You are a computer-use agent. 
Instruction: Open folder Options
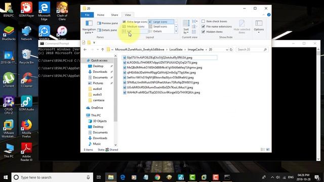tap(259, 27)
